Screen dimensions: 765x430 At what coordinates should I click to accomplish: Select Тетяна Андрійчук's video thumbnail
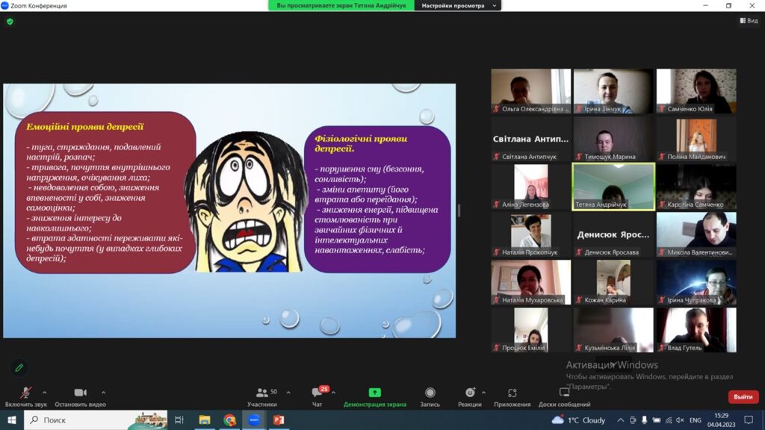coord(613,187)
